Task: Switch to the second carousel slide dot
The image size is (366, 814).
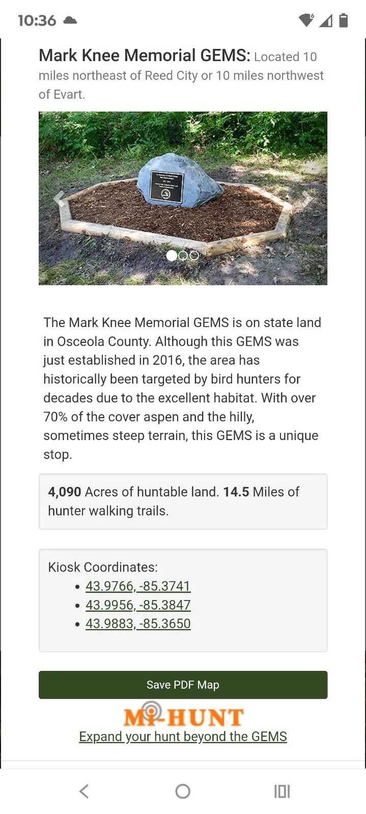Action: pos(183,256)
